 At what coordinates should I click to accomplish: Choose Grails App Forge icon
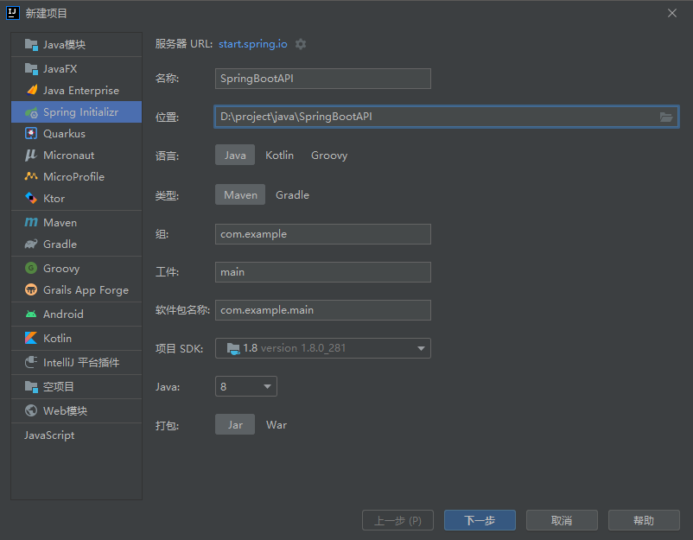31,290
